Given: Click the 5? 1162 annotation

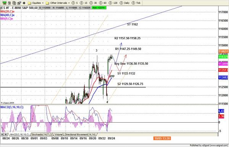Looking at the screenshot, I should 132,24.
